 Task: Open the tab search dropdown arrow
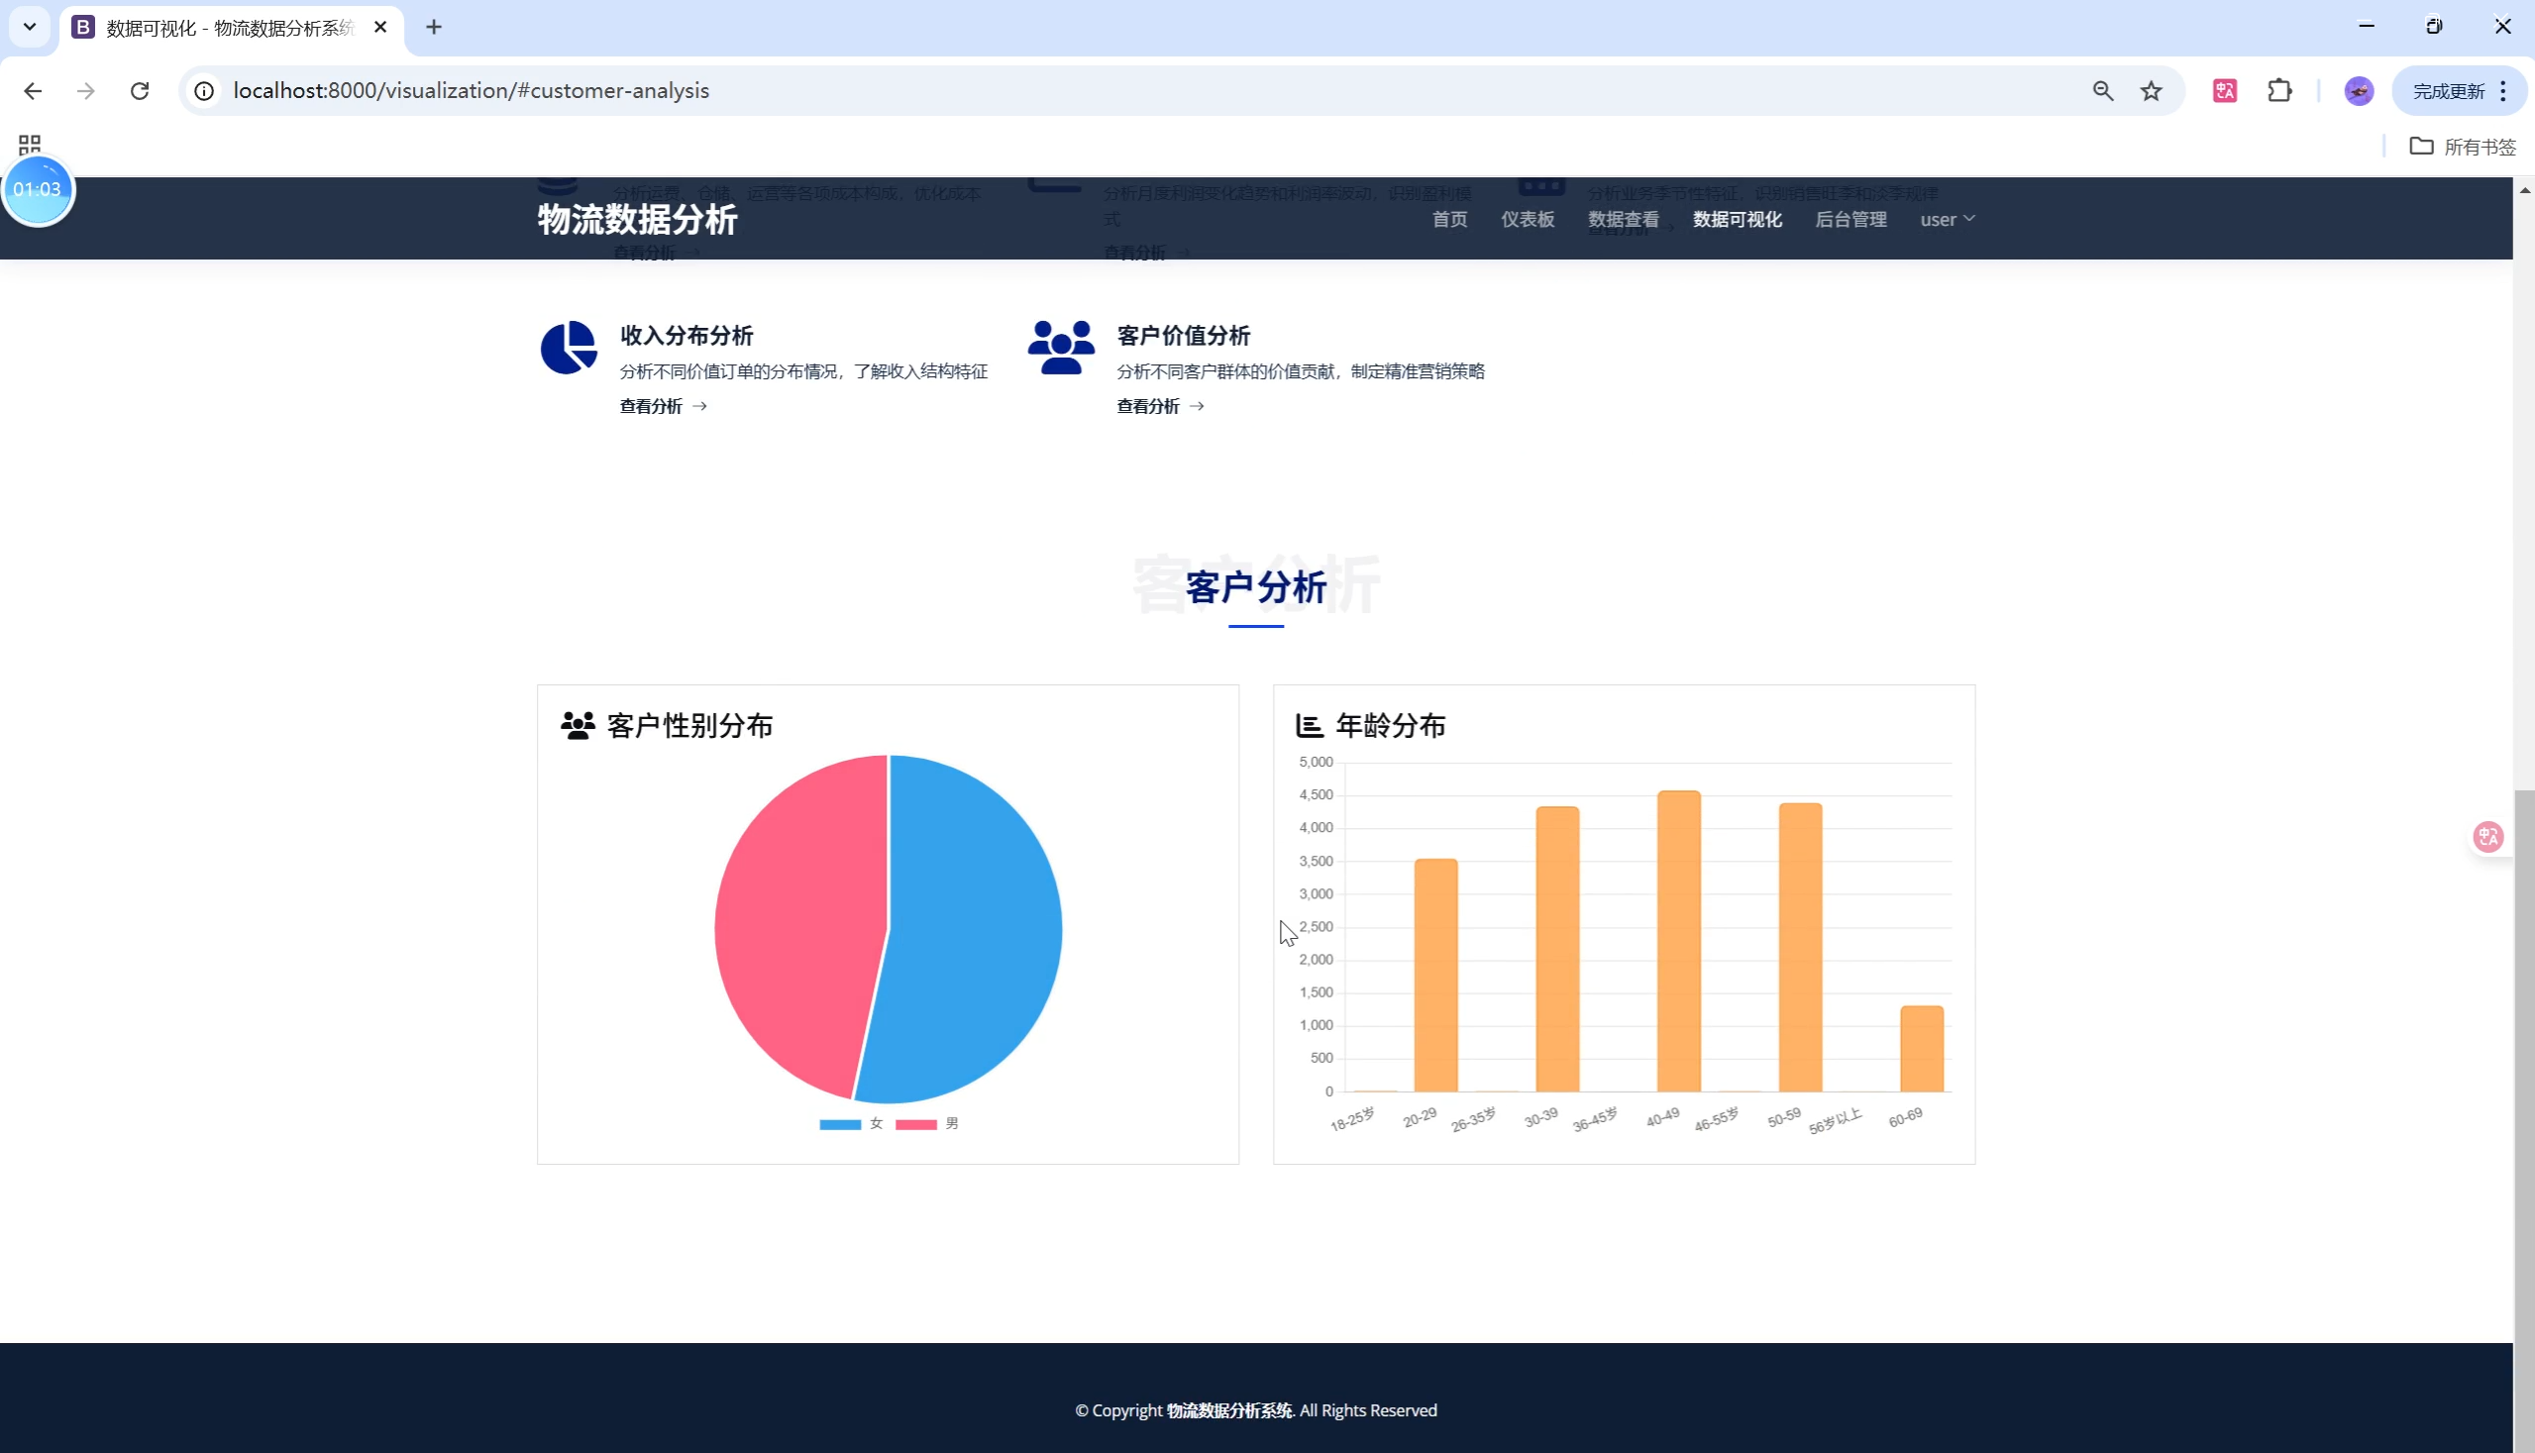click(30, 27)
